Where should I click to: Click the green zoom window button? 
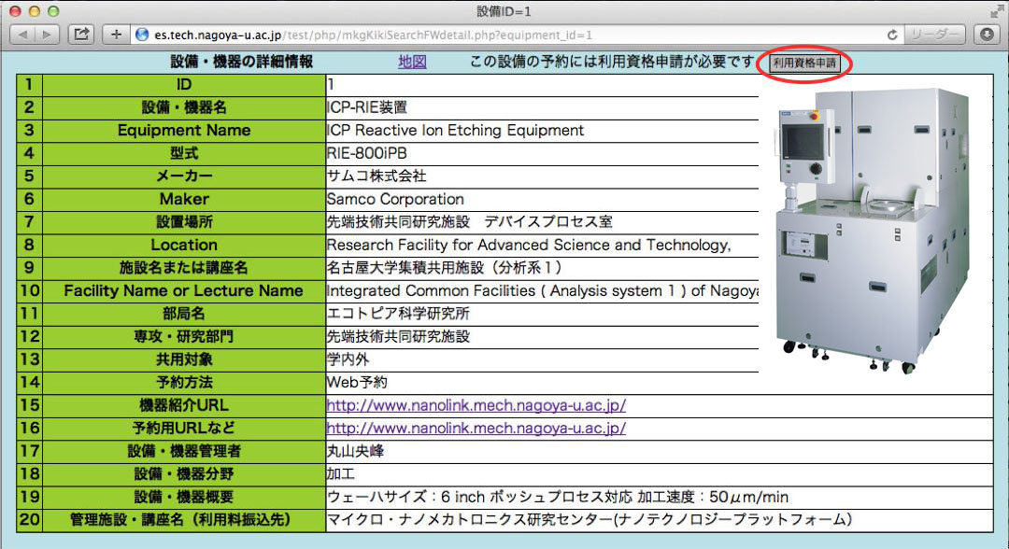pos(52,11)
